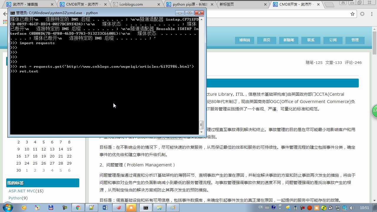Select calendar date 15

[x=69, y=149]
